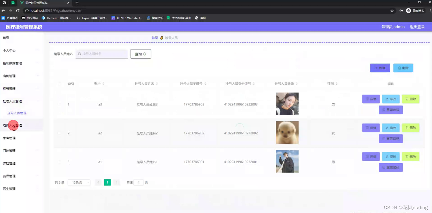Click the 查询 search button
The height and width of the screenshot is (213, 432).
[141, 54]
